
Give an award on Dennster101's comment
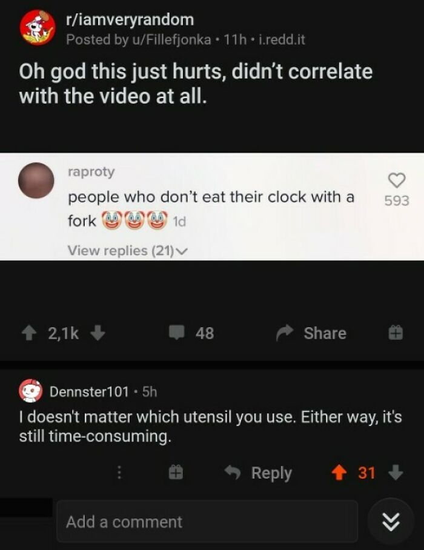[x=175, y=473]
